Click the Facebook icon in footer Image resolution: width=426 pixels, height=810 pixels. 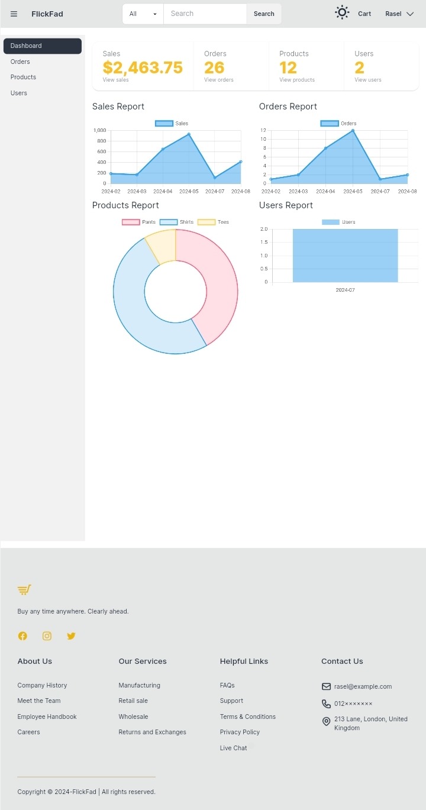pos(22,636)
